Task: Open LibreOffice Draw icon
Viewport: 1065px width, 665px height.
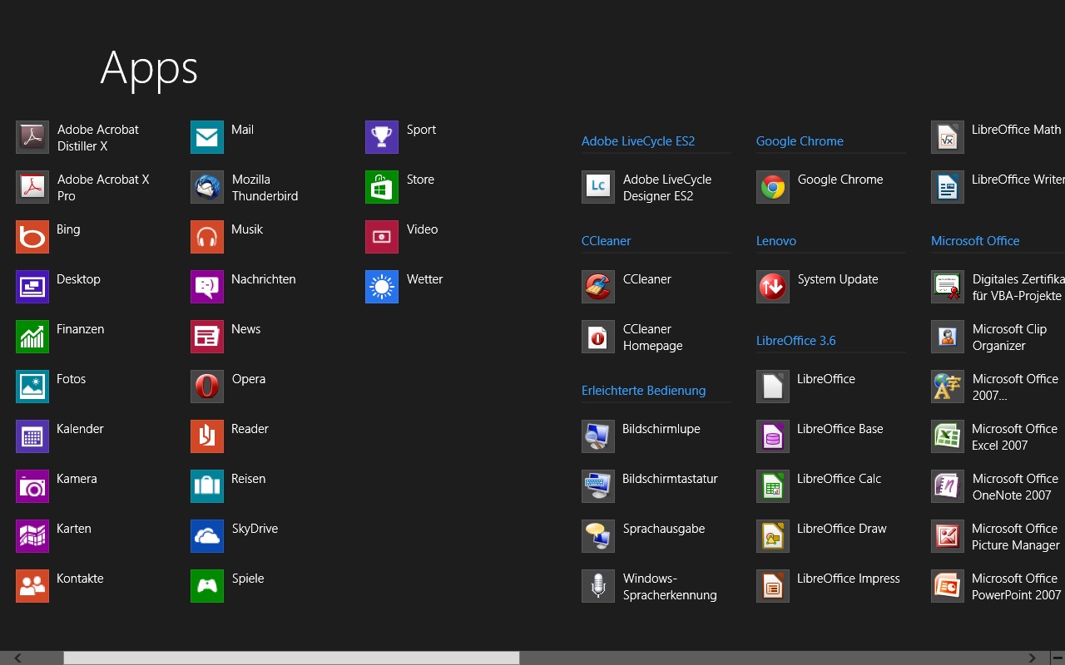Action: [773, 536]
